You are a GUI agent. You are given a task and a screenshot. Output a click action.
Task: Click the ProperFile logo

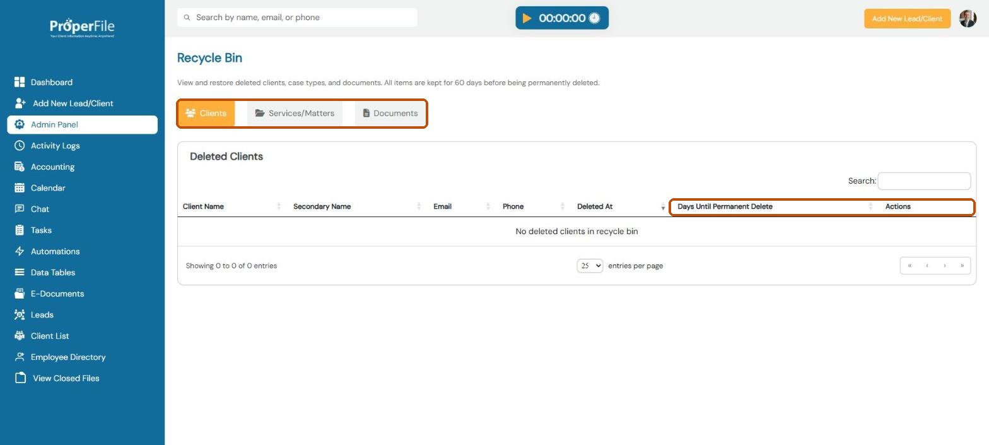82,28
